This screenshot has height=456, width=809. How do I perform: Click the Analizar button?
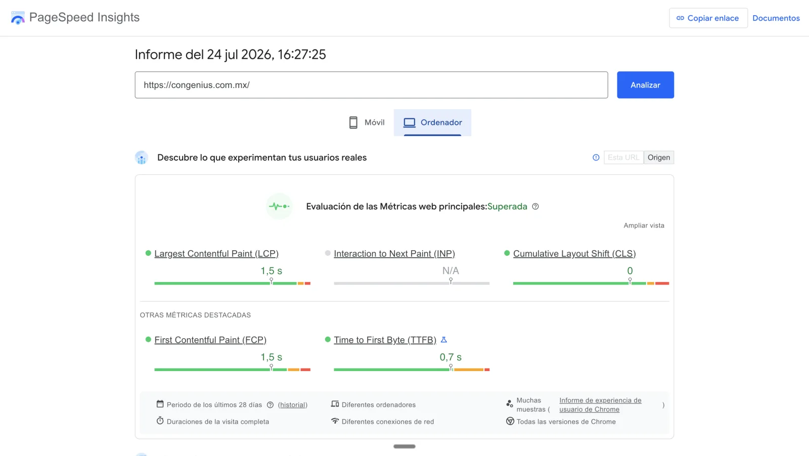645,85
